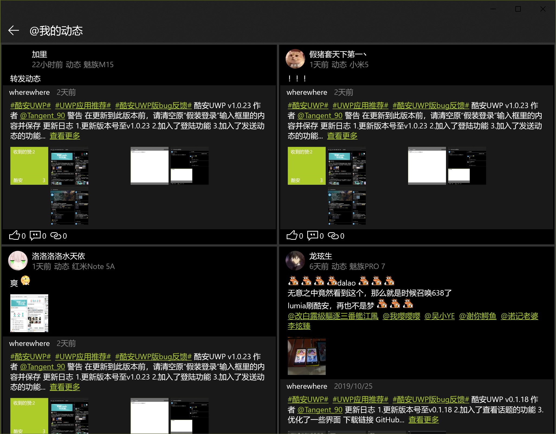
Task: Open comments on 加里's post
Action: [x=35, y=235]
